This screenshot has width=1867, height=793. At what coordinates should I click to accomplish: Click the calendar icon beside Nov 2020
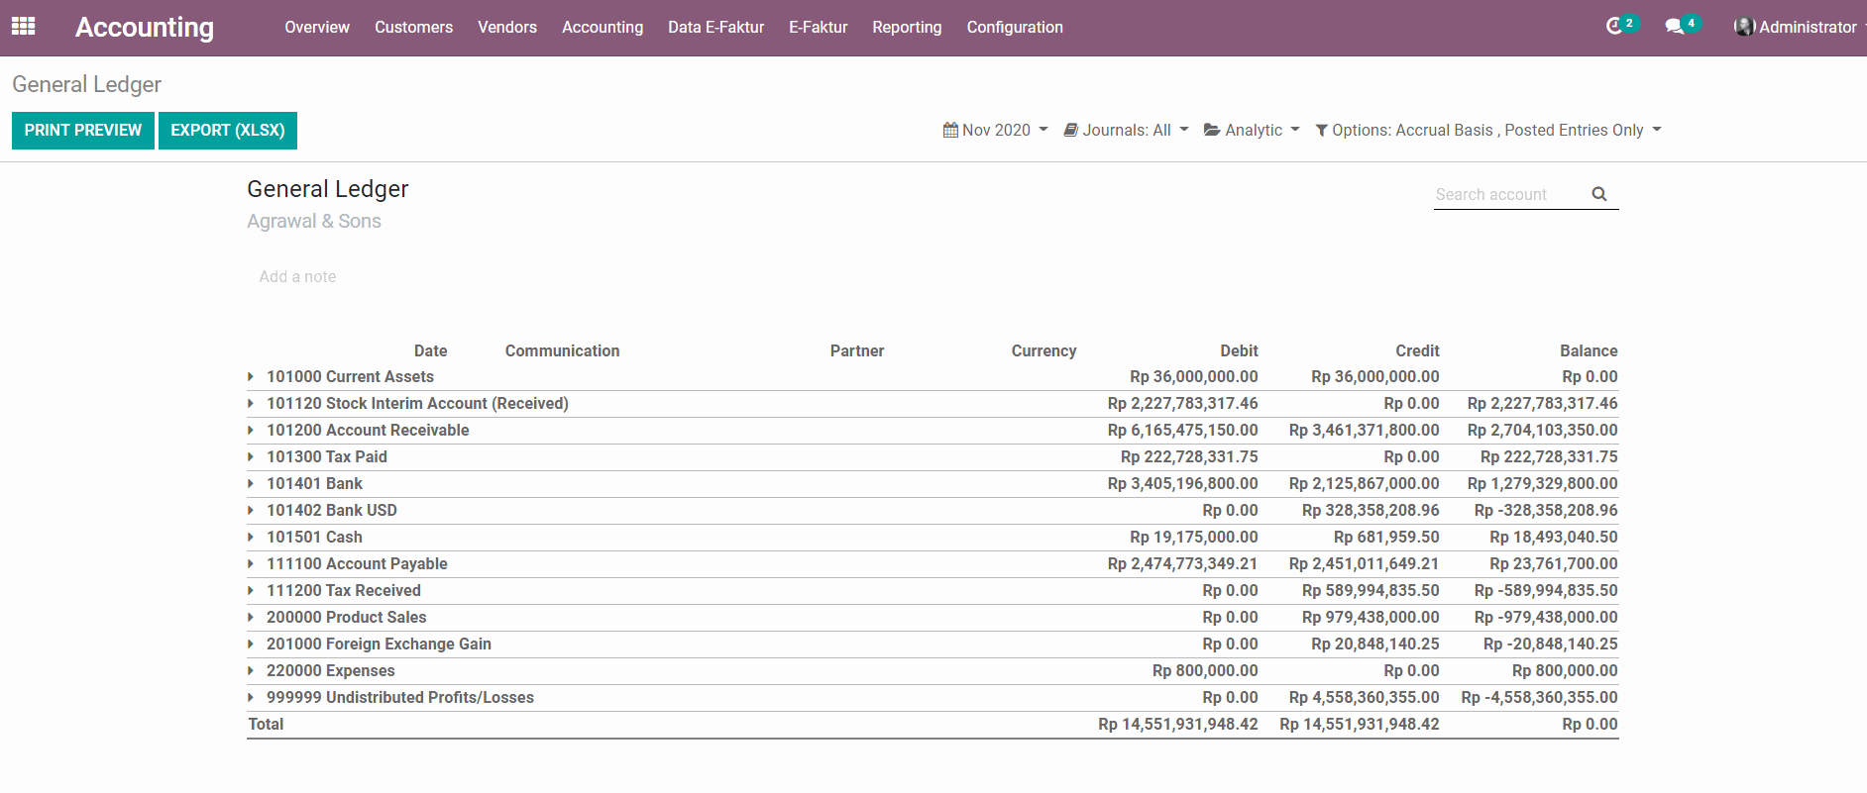(x=950, y=130)
